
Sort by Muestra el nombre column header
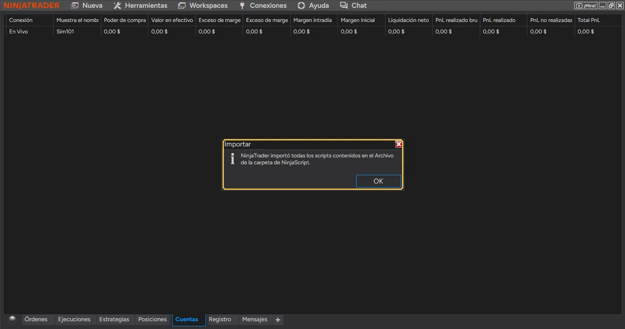point(77,20)
